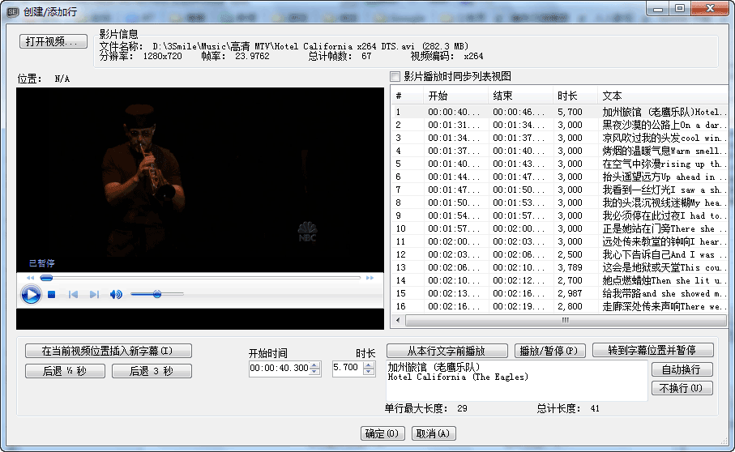Viewport: 735px width, 452px height.
Task: Adjust the volume slider handle
Action: 157,294
